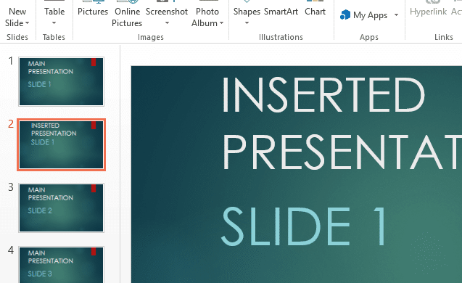
Task: Insert Pictures from the Images group
Action: tap(93, 12)
